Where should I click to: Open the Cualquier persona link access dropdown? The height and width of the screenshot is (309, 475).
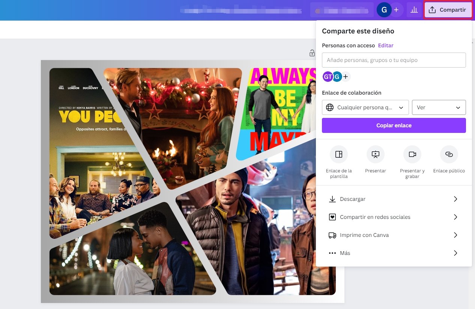[365, 107]
